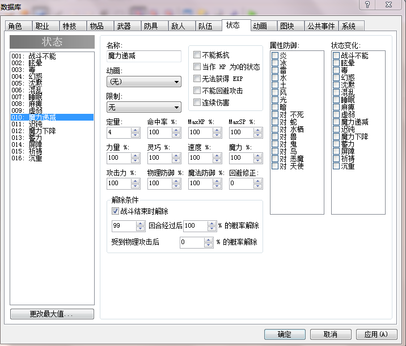Increase the 回合经过后 release probability

[x=212, y=223]
